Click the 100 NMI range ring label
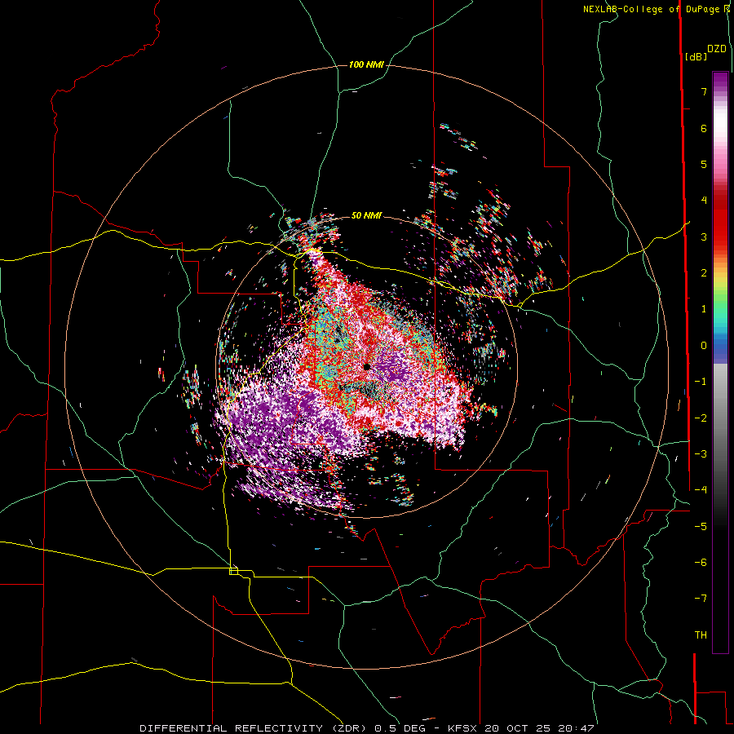The width and height of the screenshot is (734, 734). [366, 64]
